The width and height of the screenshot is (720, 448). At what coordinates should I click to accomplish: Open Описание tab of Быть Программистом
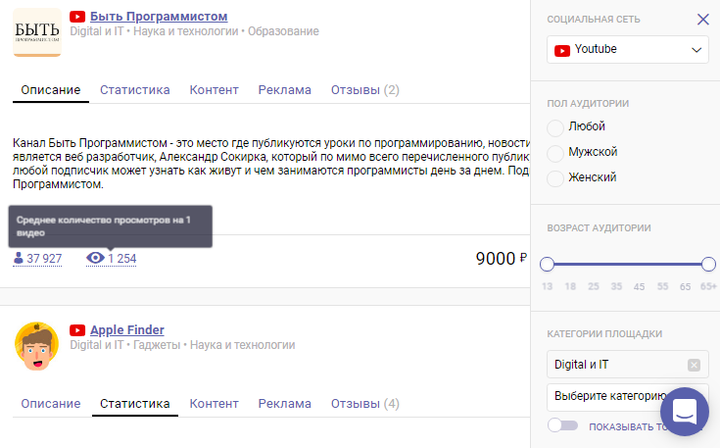click(51, 90)
